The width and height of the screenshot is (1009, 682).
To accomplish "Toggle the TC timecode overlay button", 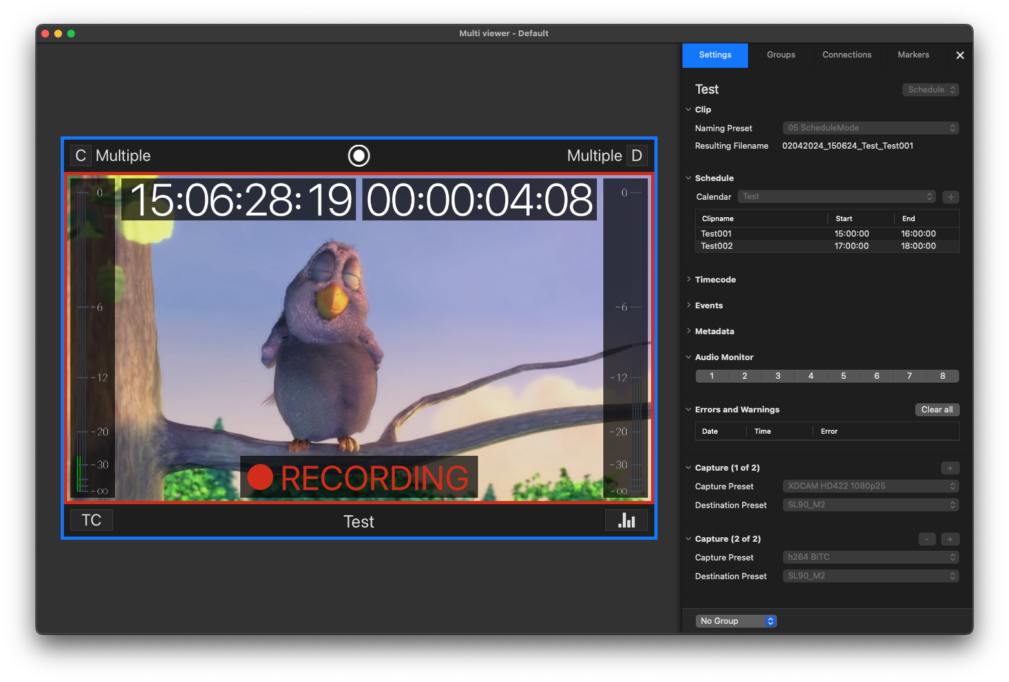I will [91, 520].
